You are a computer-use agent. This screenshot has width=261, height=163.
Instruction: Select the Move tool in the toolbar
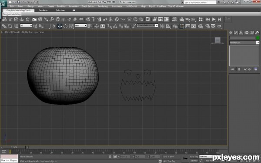click(60, 26)
